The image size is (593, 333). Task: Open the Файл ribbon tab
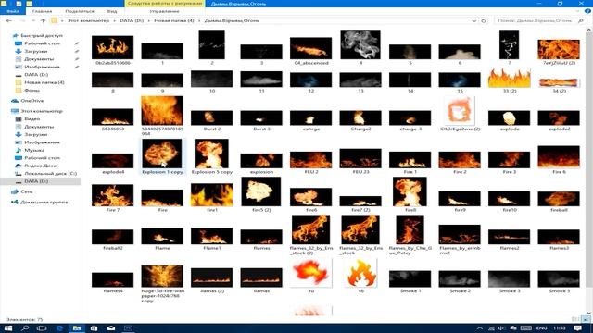(12, 11)
